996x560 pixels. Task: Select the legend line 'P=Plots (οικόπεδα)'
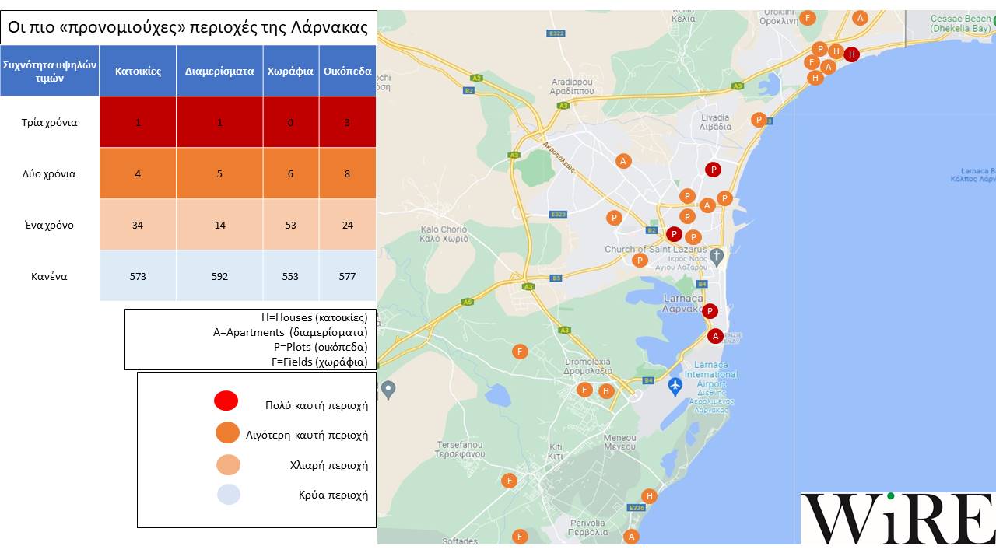click(x=319, y=347)
